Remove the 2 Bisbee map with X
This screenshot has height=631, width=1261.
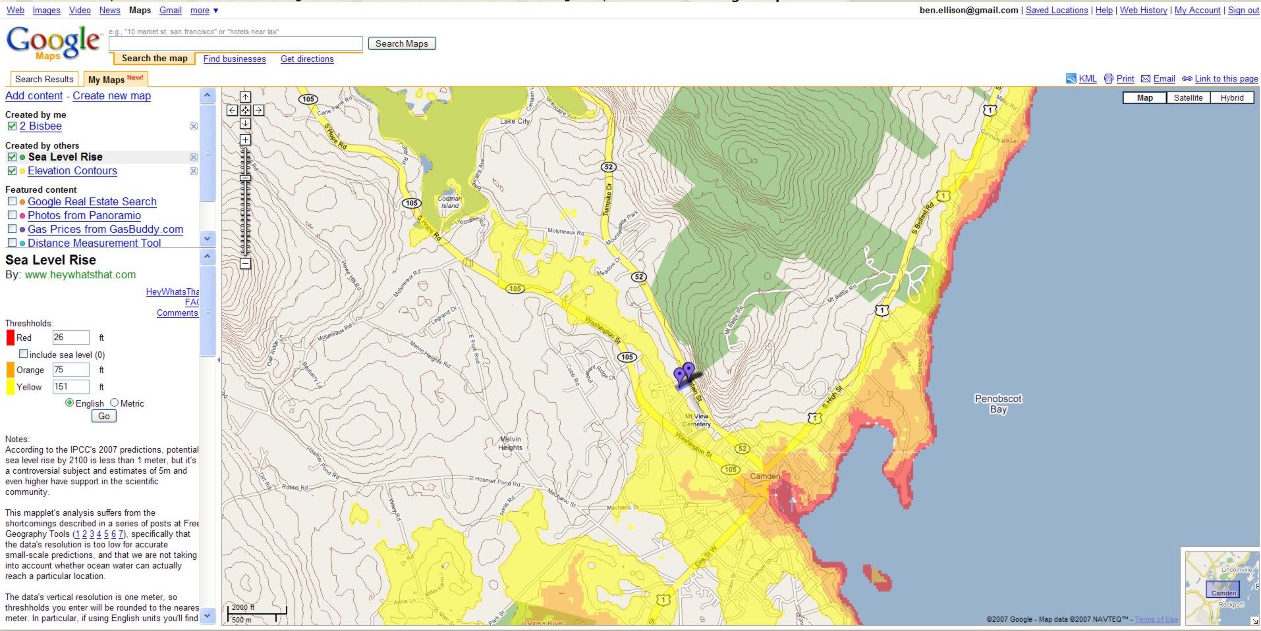[x=194, y=126]
